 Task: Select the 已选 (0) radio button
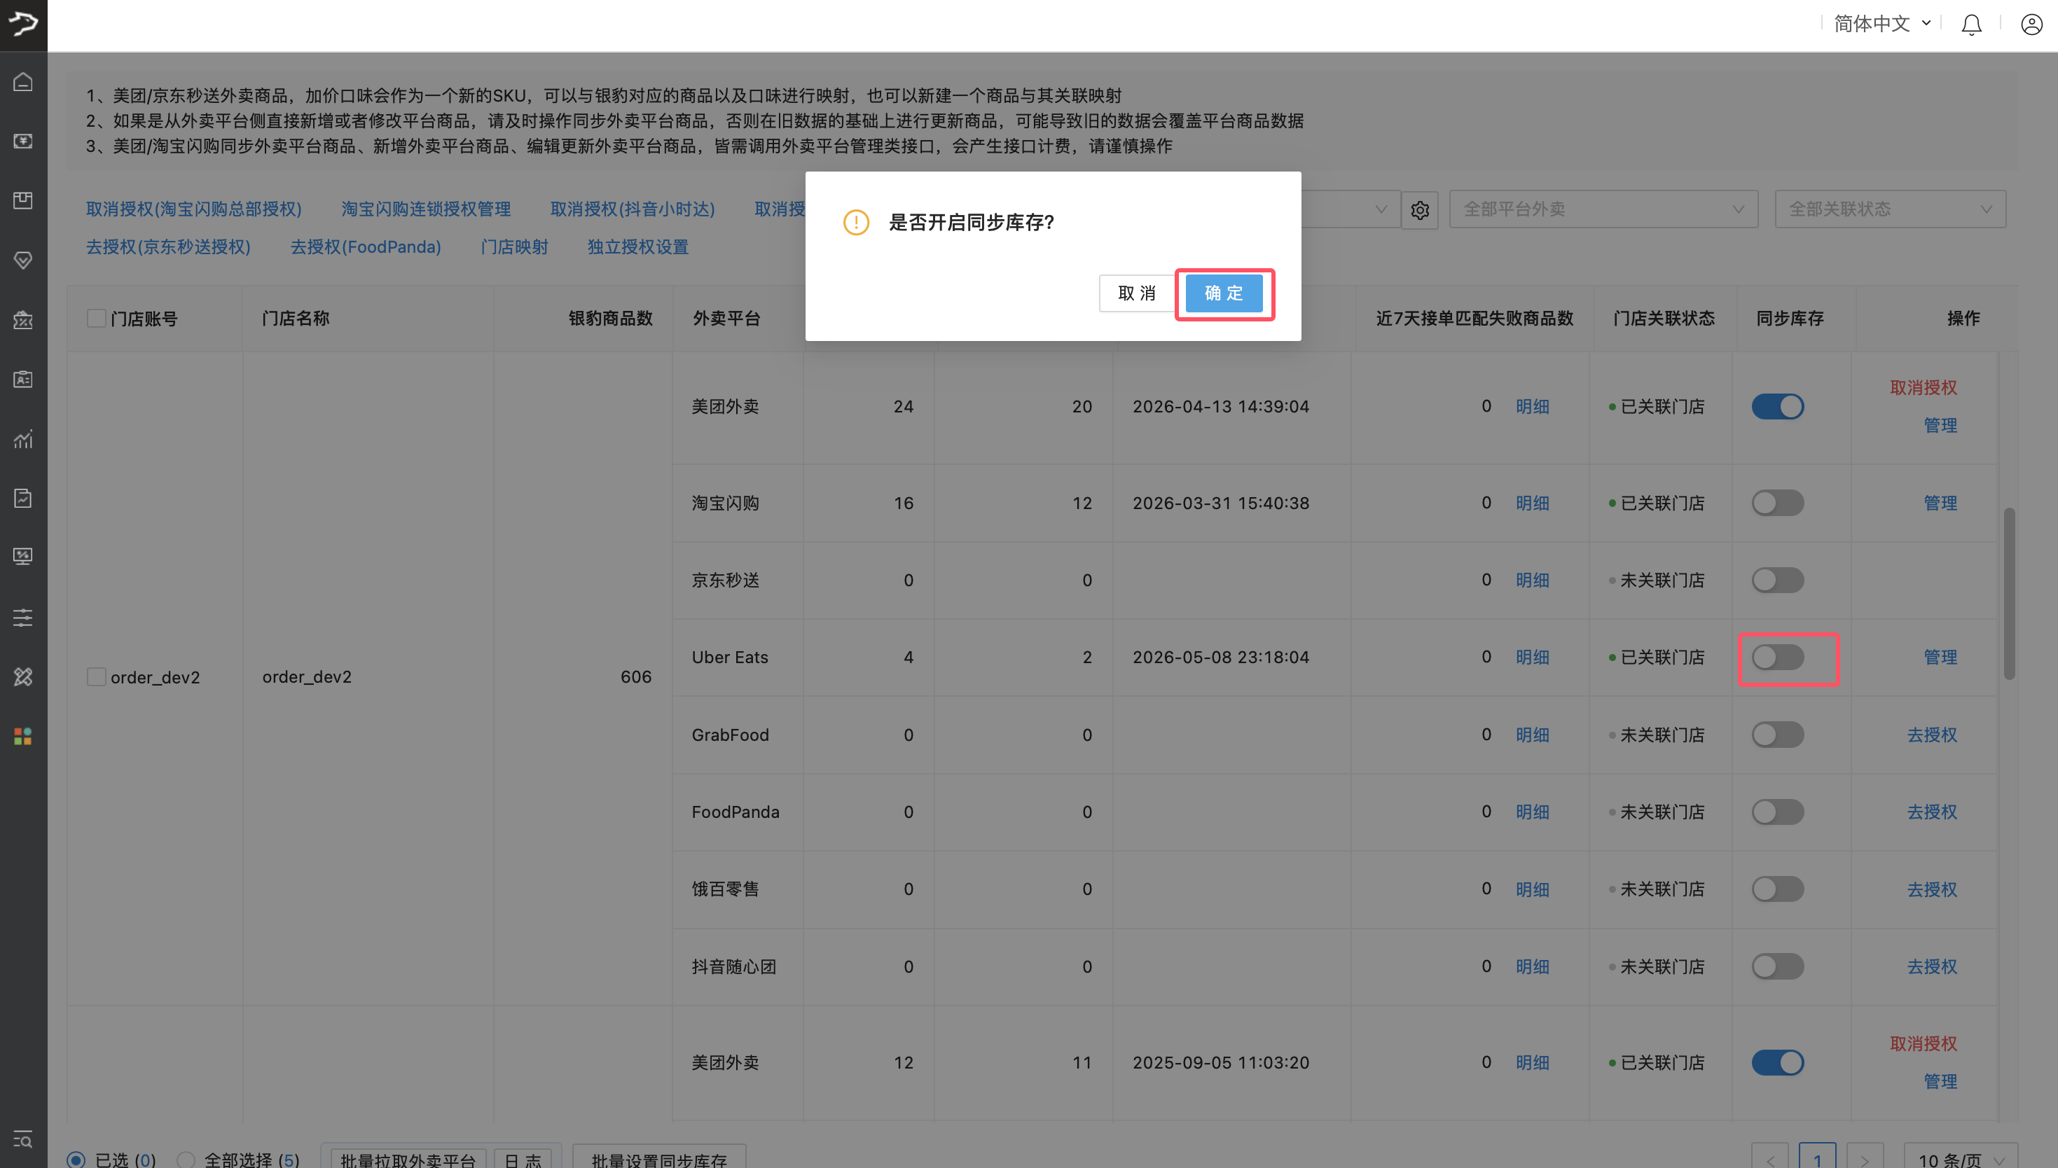click(76, 1160)
